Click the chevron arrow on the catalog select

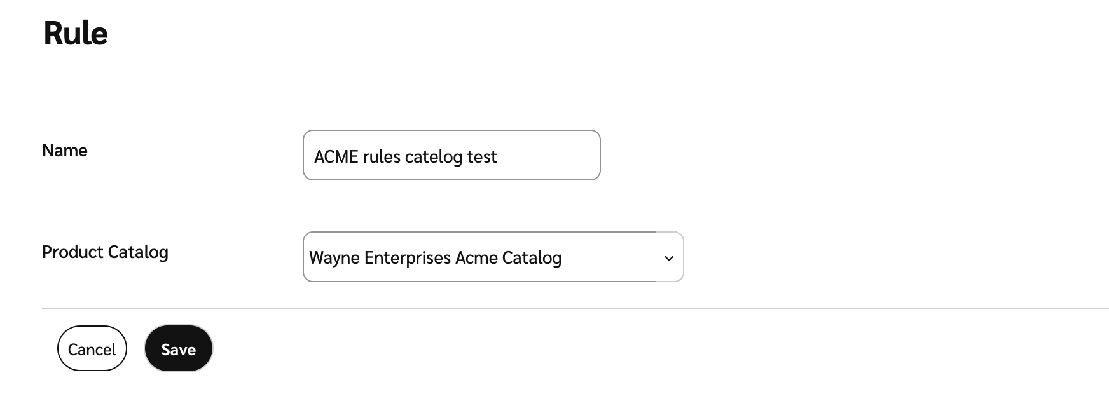click(668, 258)
